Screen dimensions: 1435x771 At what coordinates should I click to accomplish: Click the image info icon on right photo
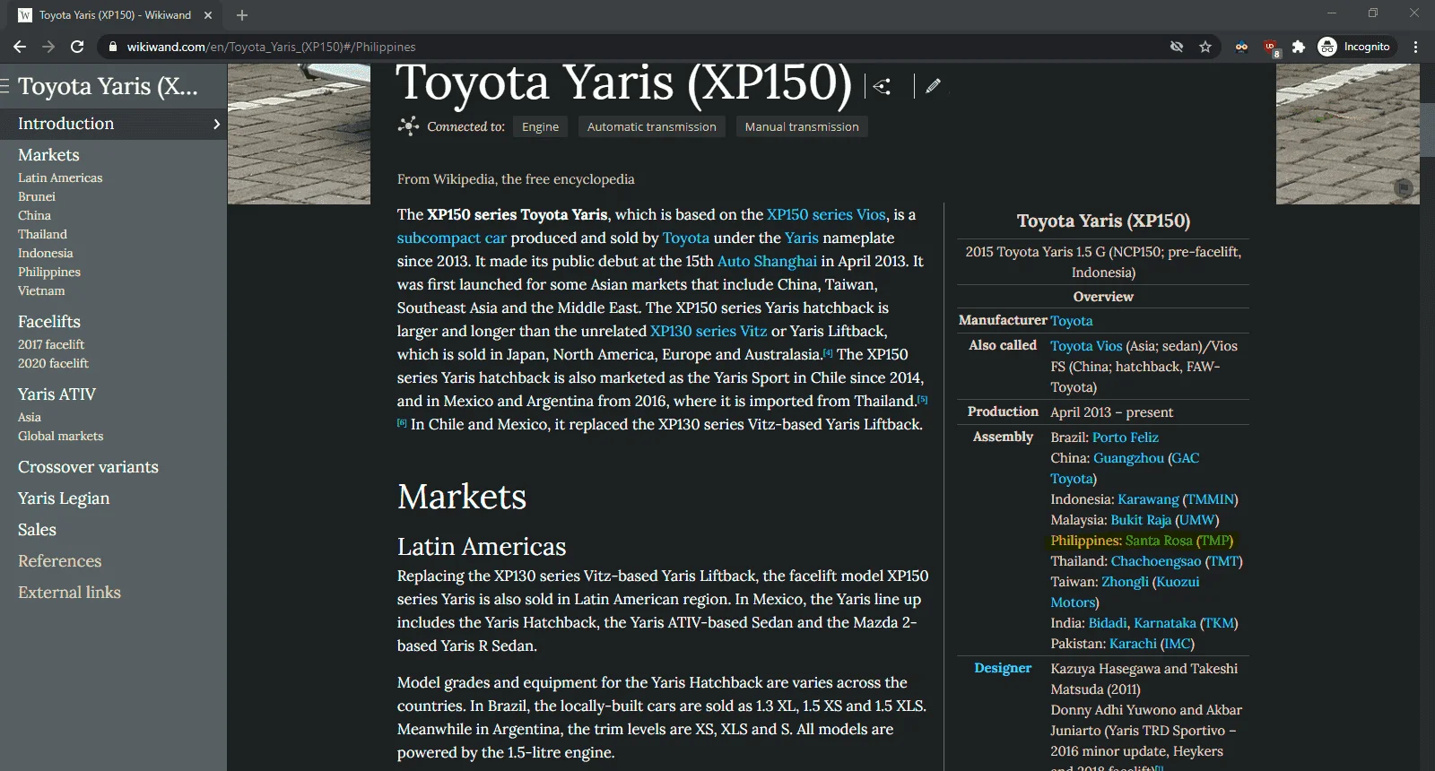click(x=1404, y=187)
